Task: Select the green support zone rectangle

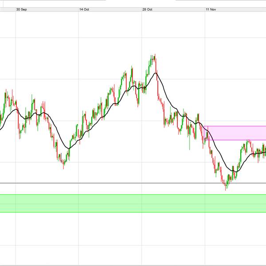Action: pos(133,203)
